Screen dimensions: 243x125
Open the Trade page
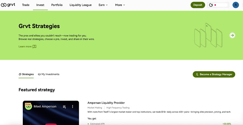[26, 5]
